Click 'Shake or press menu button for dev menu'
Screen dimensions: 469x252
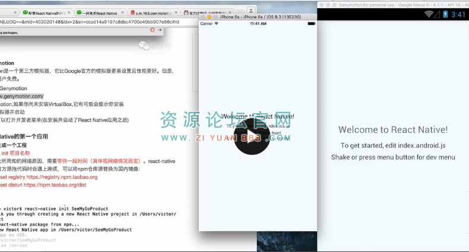pos(393,157)
